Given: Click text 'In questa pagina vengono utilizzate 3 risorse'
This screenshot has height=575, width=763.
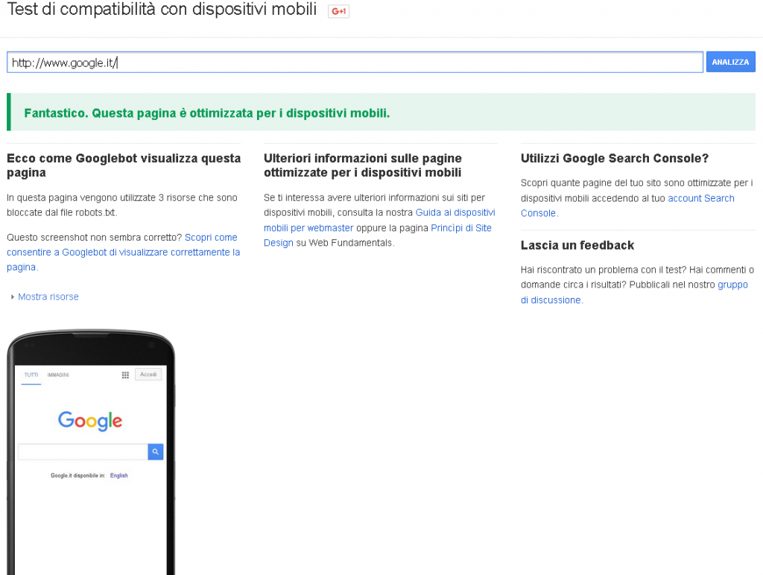Looking at the screenshot, I should click(122, 206).
